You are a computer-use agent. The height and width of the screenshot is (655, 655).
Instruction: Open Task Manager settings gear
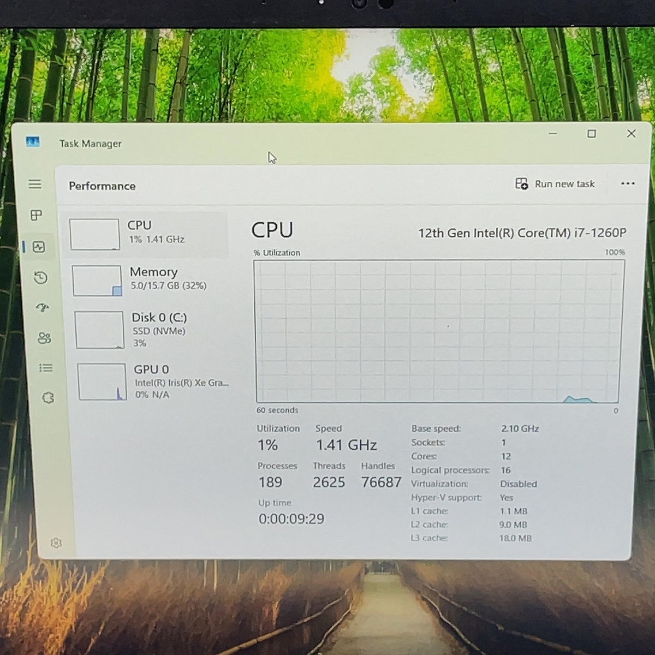56,543
